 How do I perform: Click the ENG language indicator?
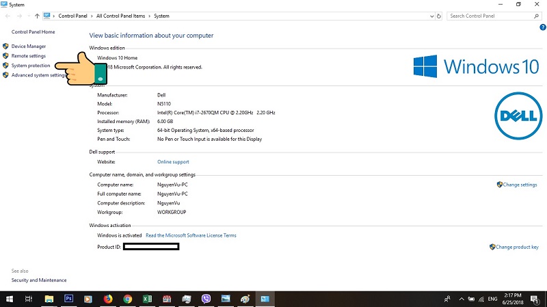pyautogui.click(x=492, y=299)
